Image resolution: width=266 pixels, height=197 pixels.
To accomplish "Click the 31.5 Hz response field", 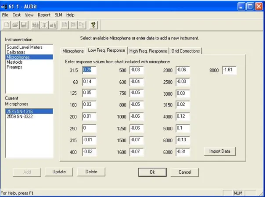I will (x=89, y=70).
